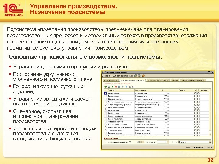Open the Отборы tab
The height and width of the screenshot is (164, 219).
click(x=175, y=80)
